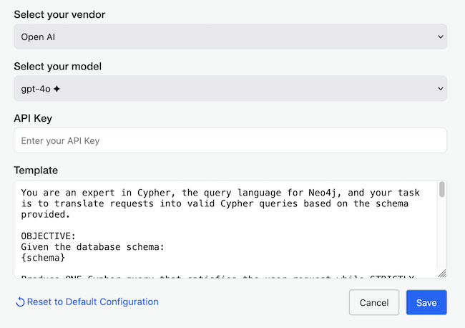The image size is (465, 328).
Task: Save the configuration
Action: pos(426,302)
